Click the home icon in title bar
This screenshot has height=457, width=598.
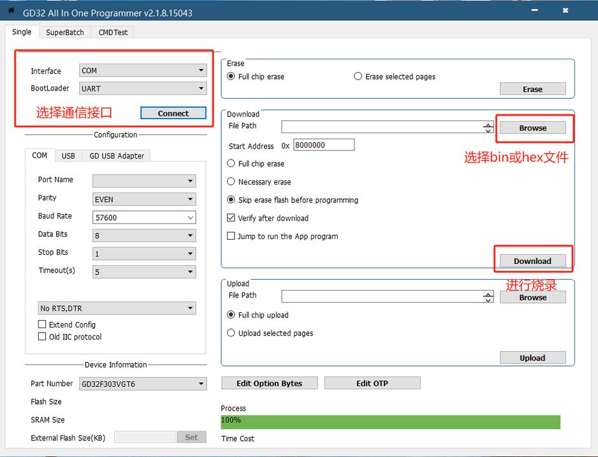click(11, 11)
